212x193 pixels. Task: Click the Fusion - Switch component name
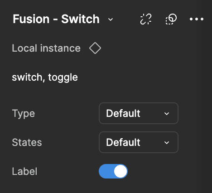pos(56,19)
